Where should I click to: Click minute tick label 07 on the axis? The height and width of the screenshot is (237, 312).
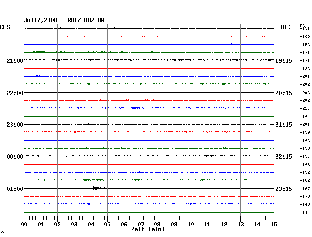coord(141,225)
